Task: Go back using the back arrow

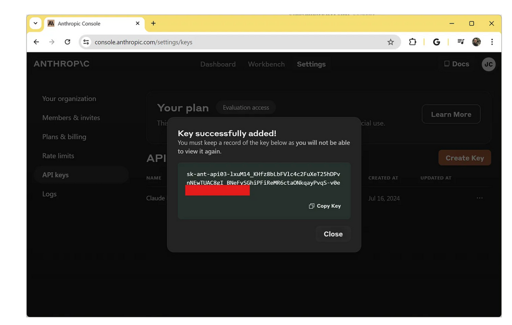Action: pyautogui.click(x=36, y=42)
